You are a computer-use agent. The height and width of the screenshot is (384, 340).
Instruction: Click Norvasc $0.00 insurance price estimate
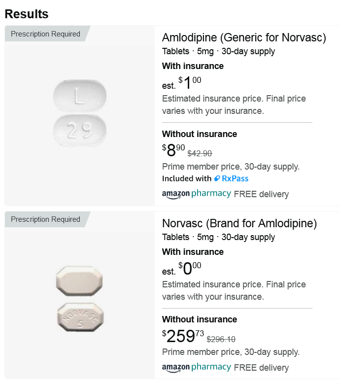click(190, 269)
